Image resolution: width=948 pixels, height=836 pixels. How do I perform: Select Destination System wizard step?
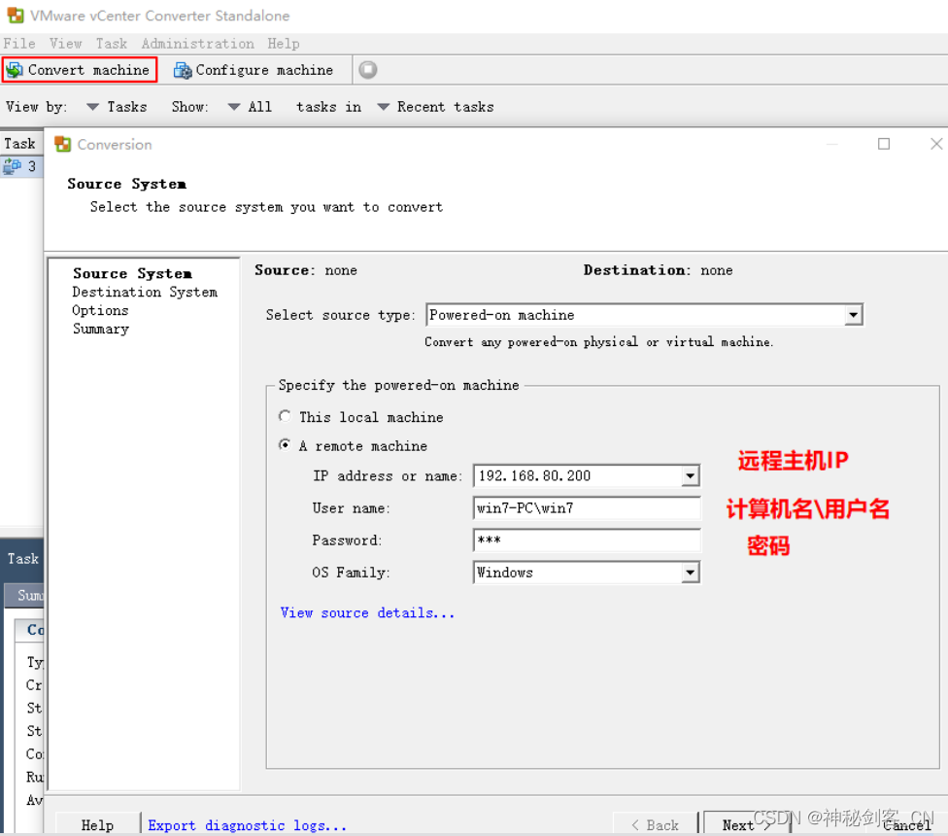pyautogui.click(x=145, y=293)
